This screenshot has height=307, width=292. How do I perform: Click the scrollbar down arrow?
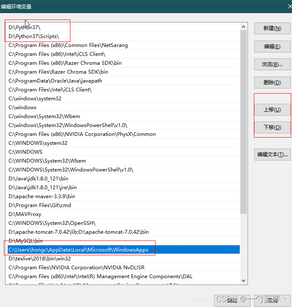(243, 281)
